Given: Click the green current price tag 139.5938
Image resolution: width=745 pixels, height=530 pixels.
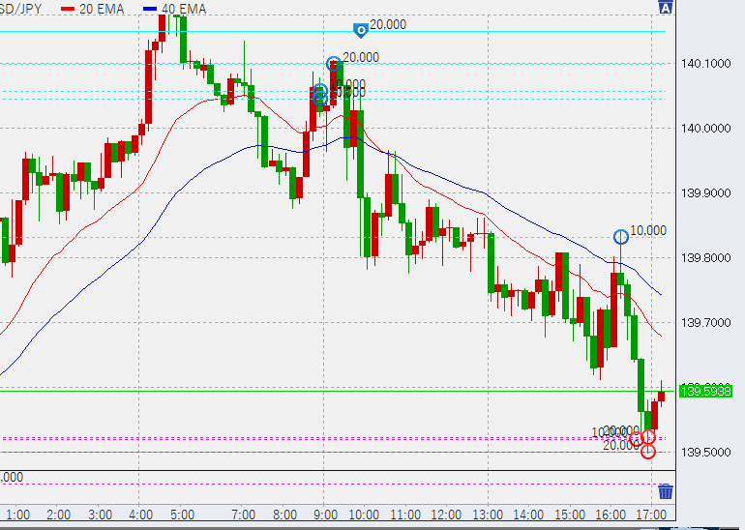Looking at the screenshot, I should pos(705,392).
